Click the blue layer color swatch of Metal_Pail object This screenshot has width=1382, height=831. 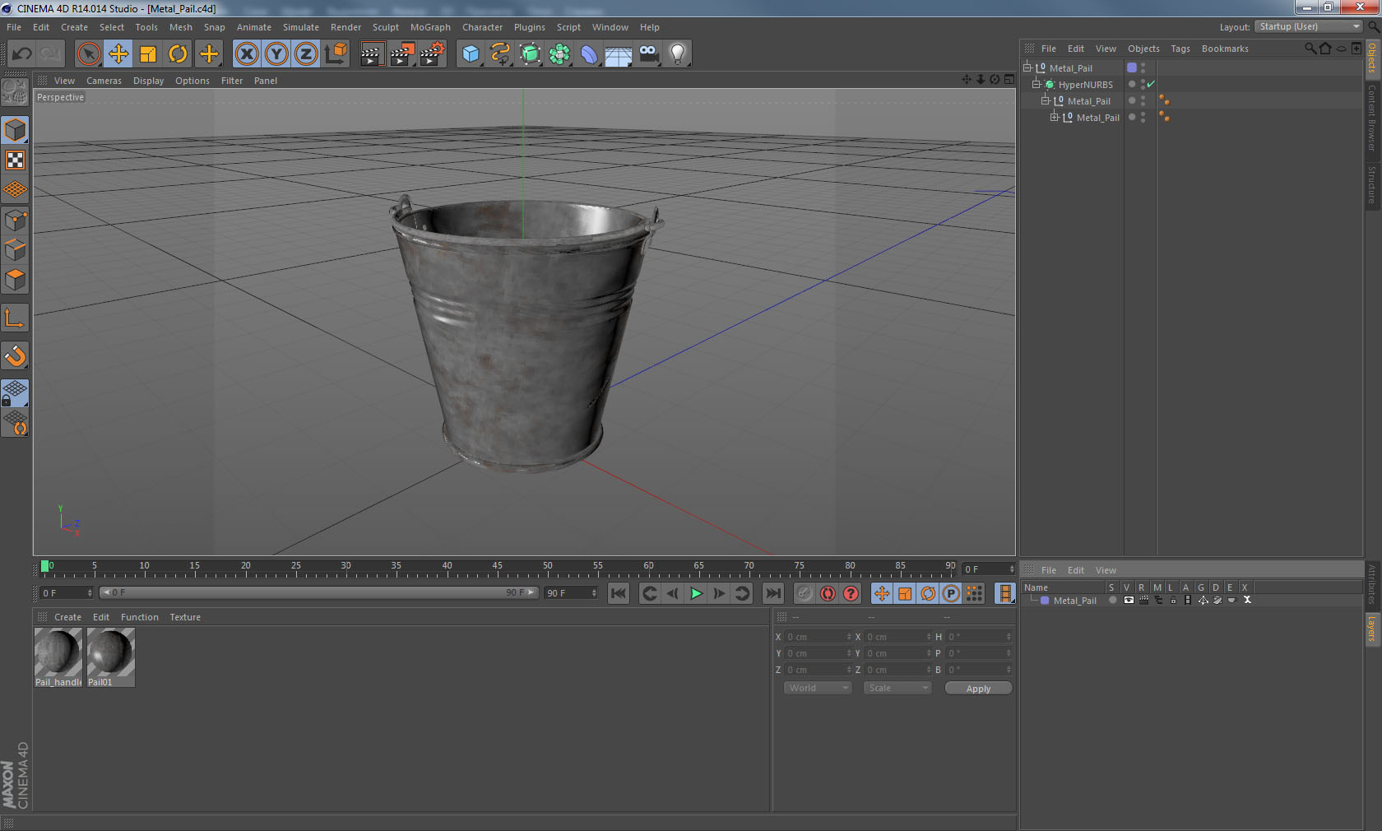1132,67
